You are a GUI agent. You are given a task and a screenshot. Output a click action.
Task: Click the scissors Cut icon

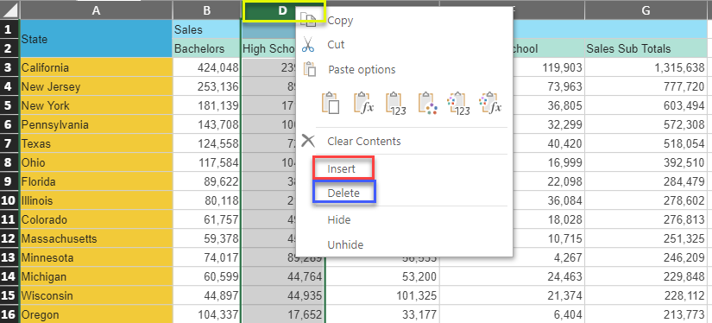tap(308, 45)
